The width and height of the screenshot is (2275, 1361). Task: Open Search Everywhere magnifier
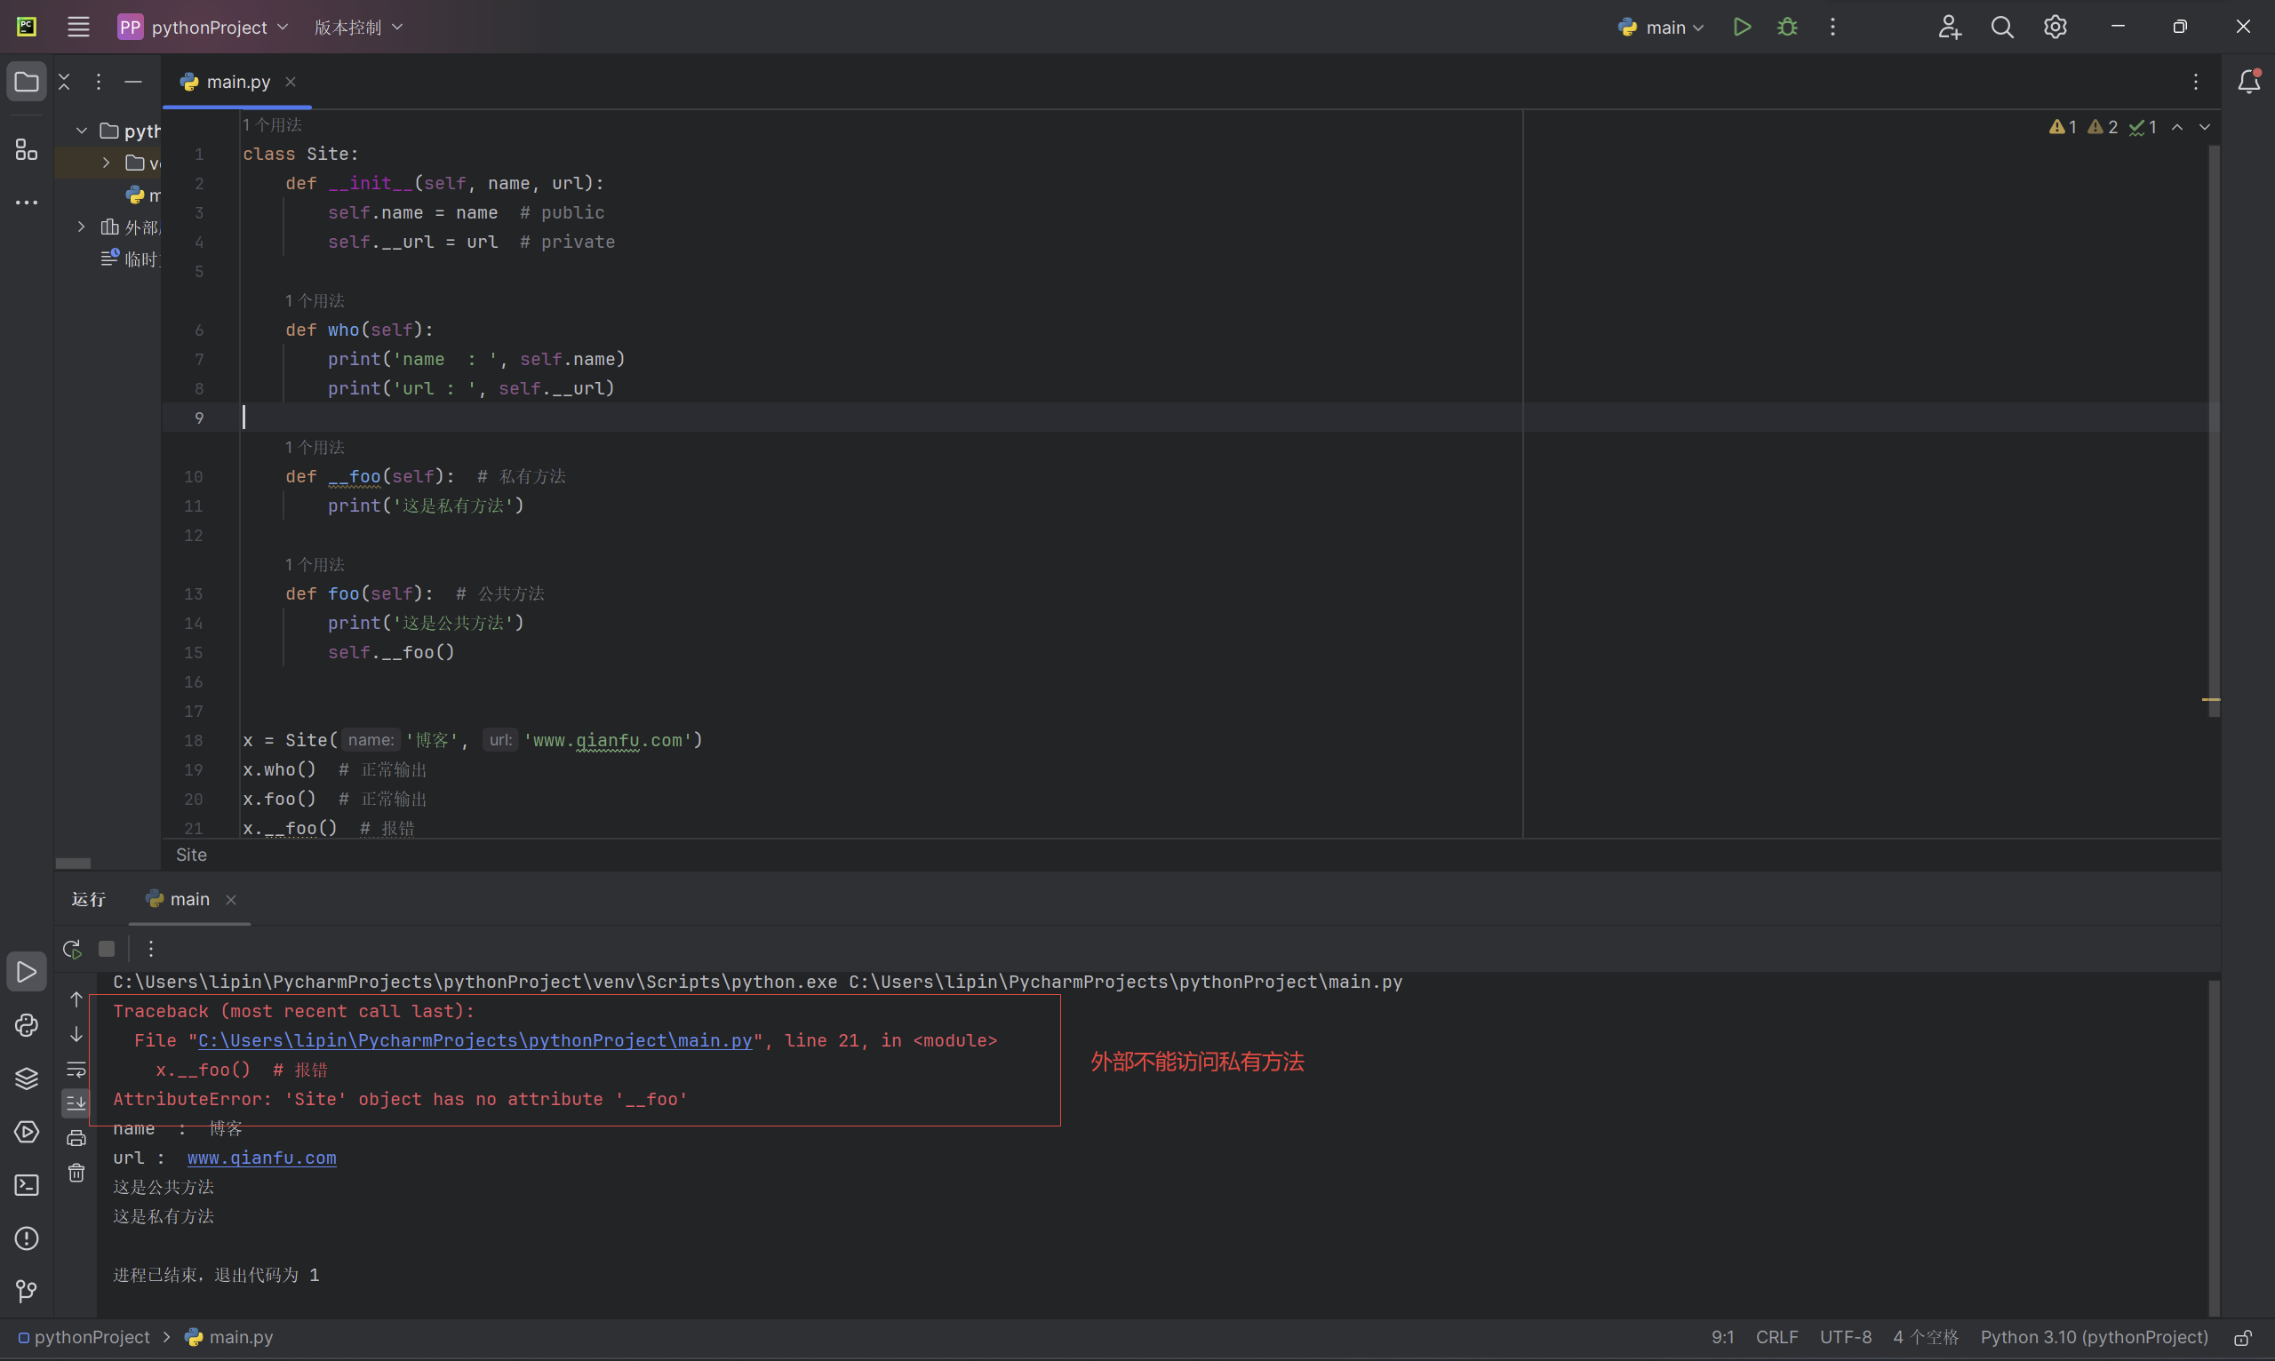[x=2002, y=28]
